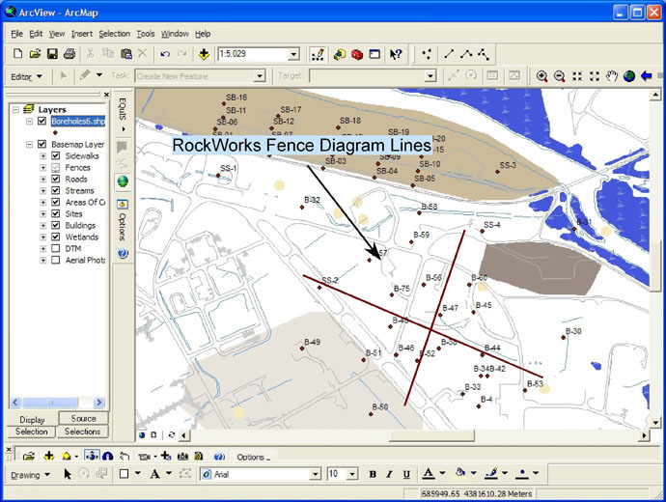The image size is (666, 502).
Task: Toggle the Basemap Layer group checkbox
Action: [42, 144]
